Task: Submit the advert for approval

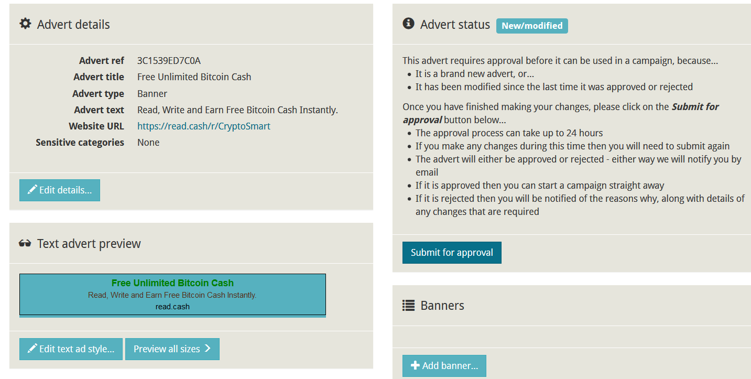Action: (452, 253)
